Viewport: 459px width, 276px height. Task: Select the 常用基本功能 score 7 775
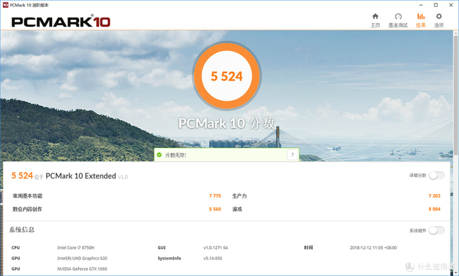(215, 196)
